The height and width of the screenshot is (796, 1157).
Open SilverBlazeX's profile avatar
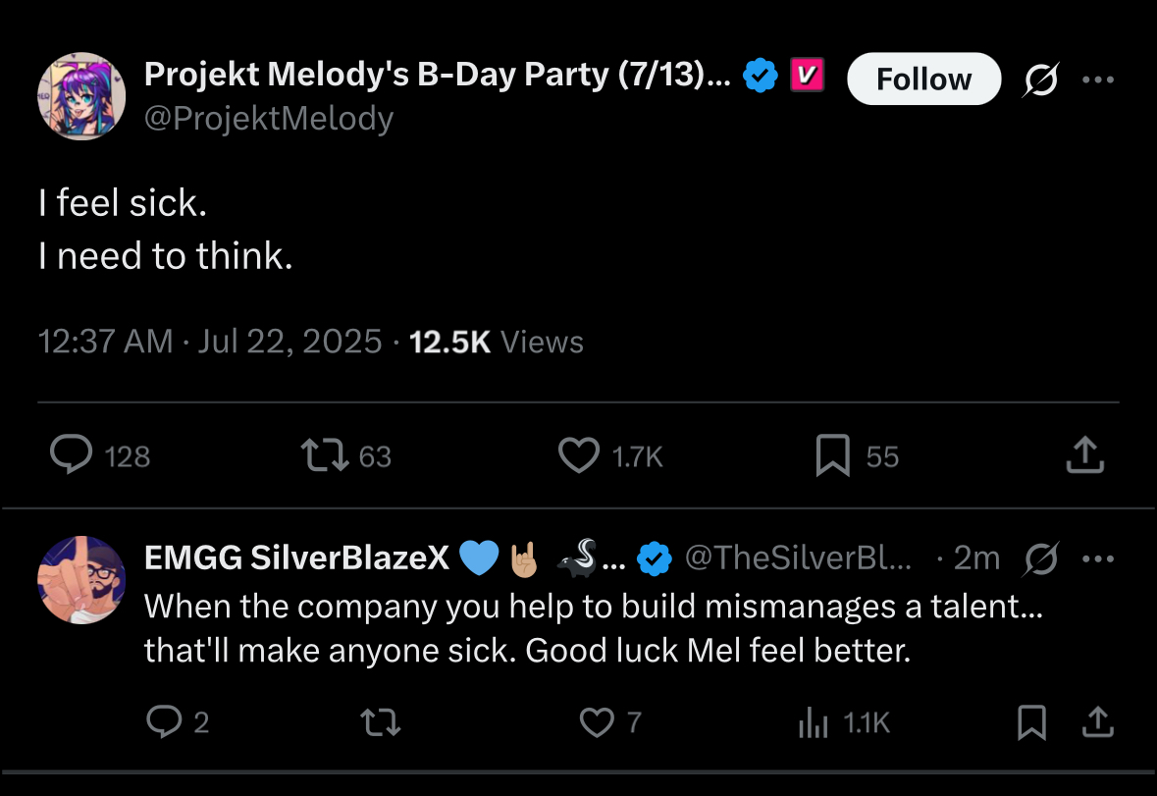(x=81, y=580)
